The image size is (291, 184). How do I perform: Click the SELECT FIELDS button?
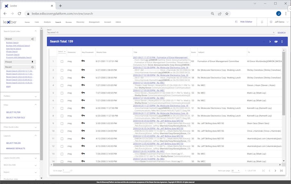(14, 143)
